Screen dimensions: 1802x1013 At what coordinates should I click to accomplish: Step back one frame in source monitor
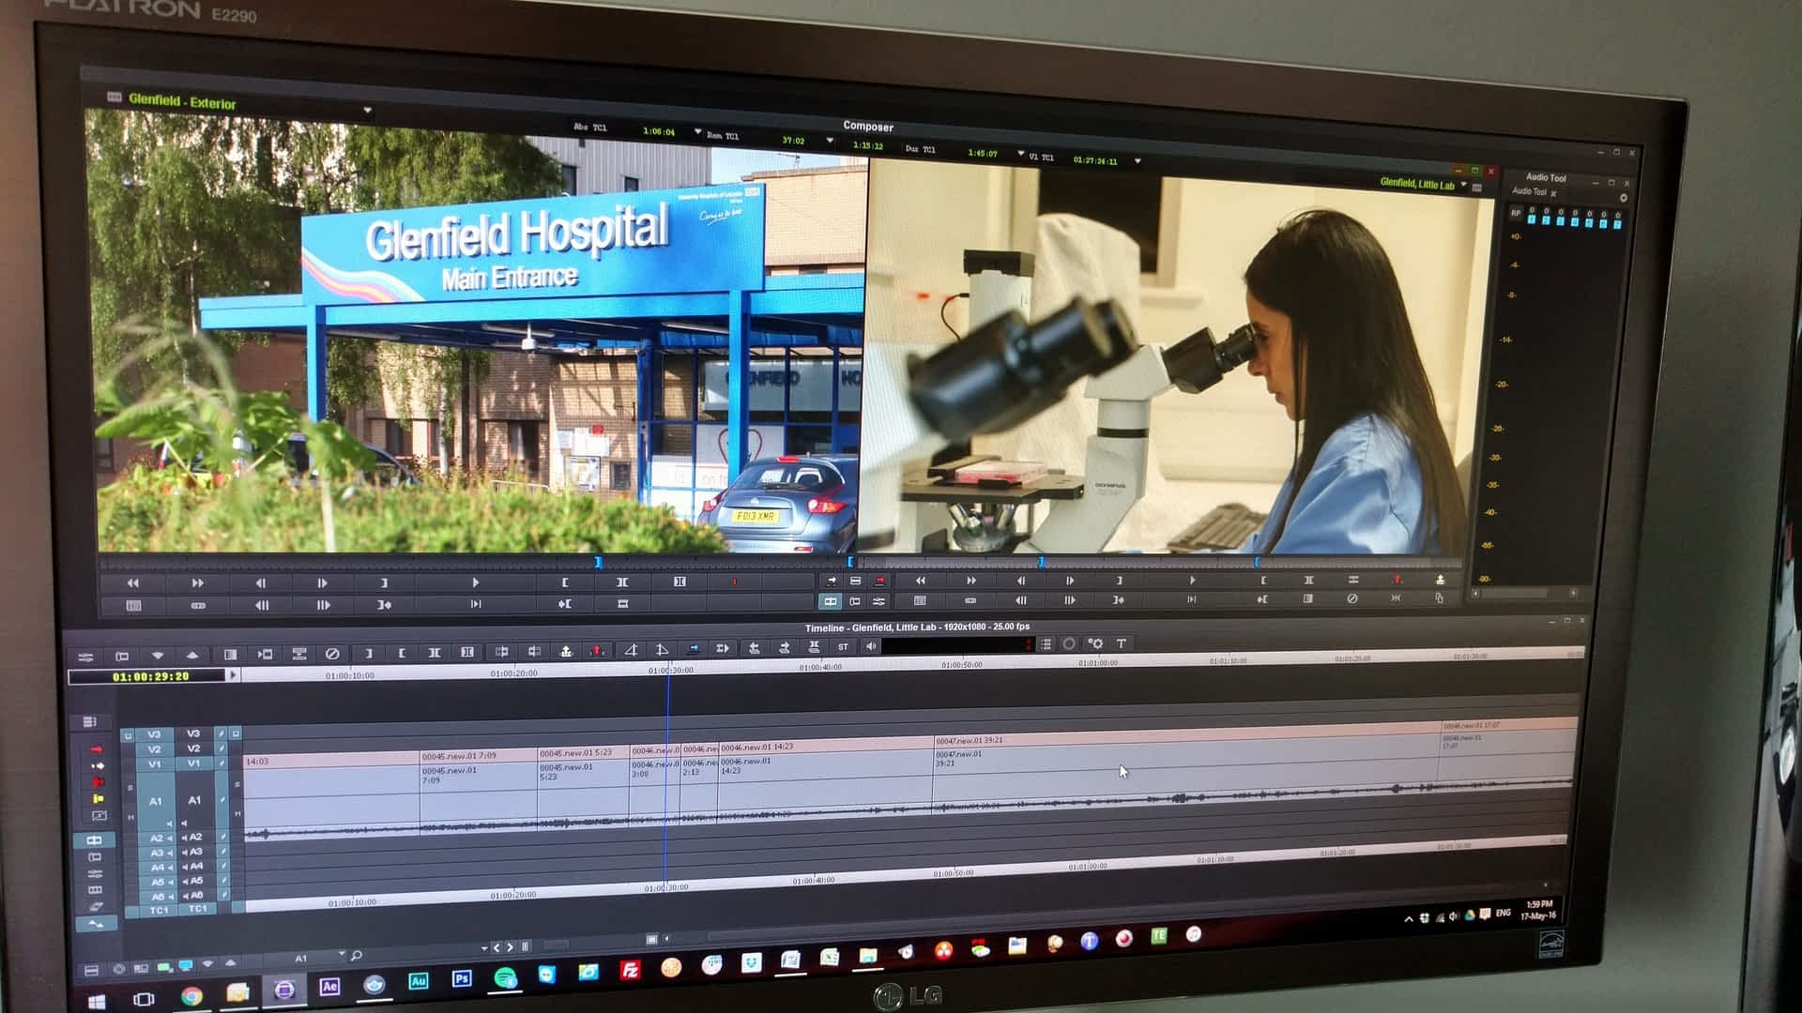260,583
